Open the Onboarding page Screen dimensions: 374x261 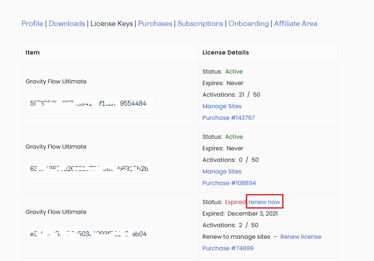[248, 24]
